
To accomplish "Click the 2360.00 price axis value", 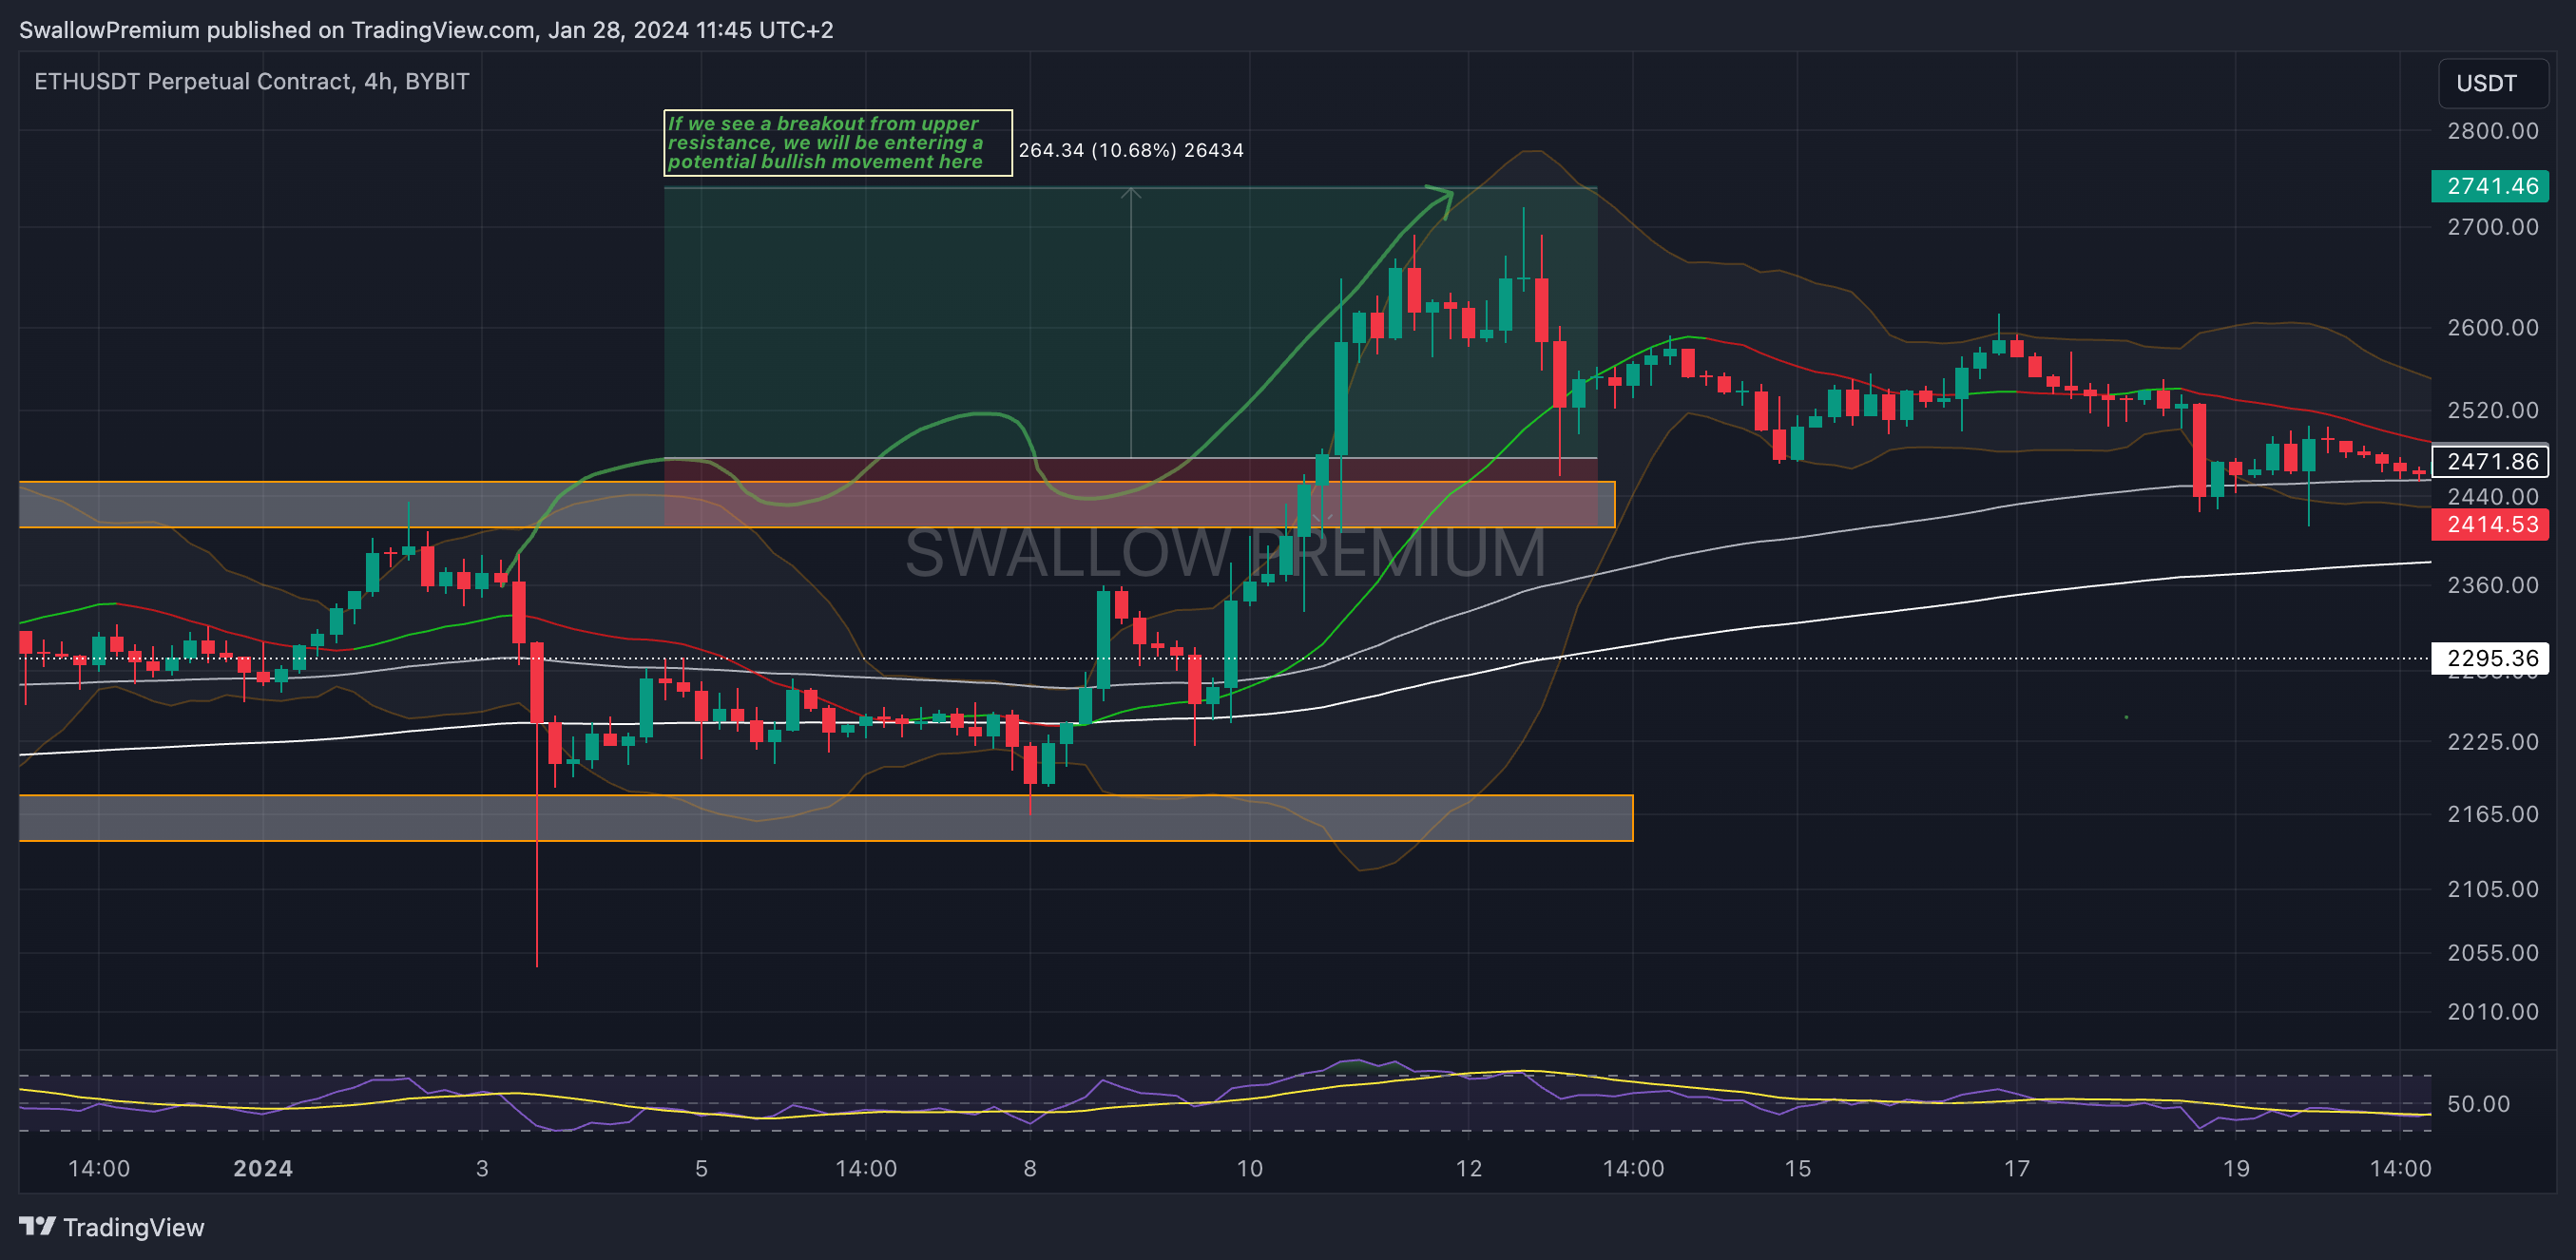I will 2492,585.
